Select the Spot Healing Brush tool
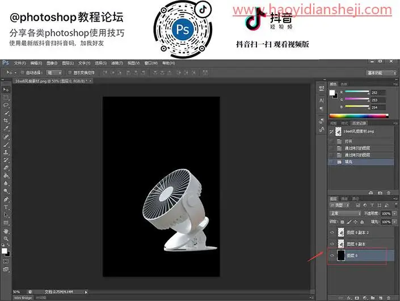This screenshot has width=400, height=301. (x=6, y=137)
